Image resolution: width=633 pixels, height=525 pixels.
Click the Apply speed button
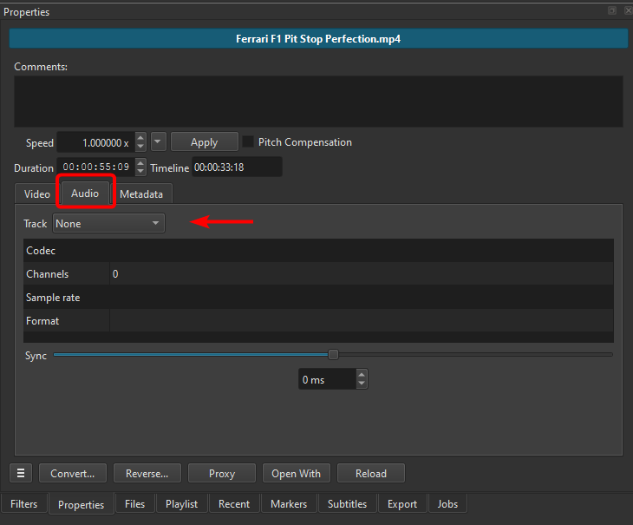point(204,142)
